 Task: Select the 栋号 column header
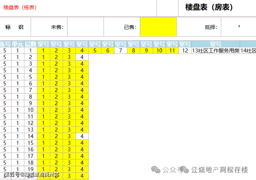pyautogui.click(x=6, y=44)
